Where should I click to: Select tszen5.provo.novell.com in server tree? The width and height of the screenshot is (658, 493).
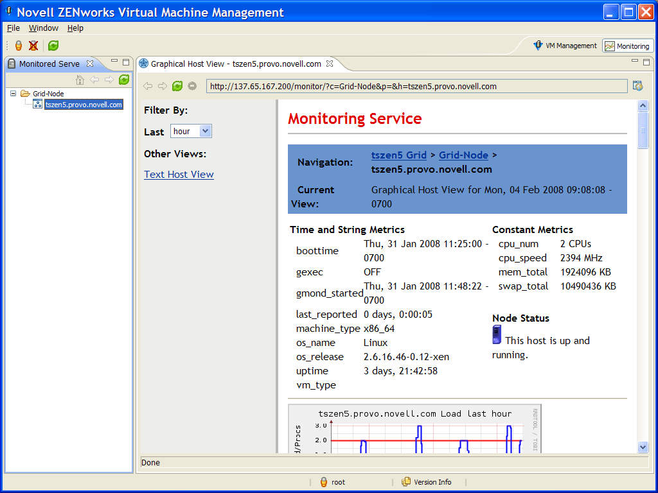coord(84,105)
